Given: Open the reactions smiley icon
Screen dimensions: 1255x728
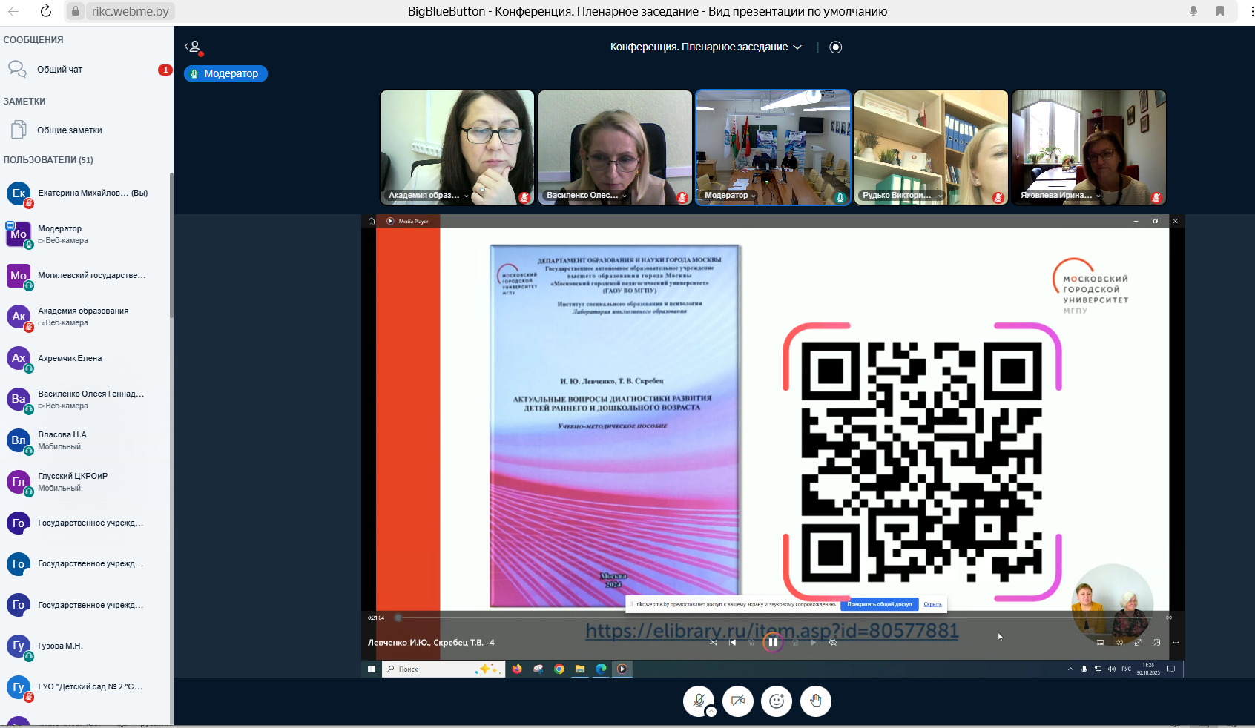Looking at the screenshot, I should point(777,701).
